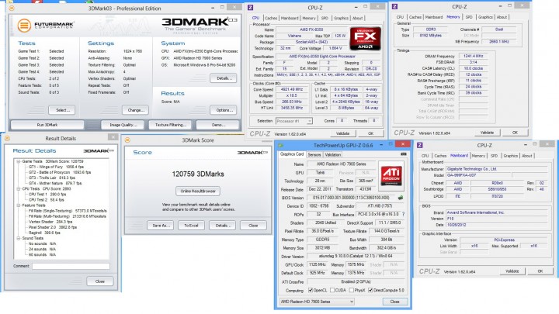
Task: Toggle the OpenCL checkbox in GPU-Z
Action: (310, 290)
